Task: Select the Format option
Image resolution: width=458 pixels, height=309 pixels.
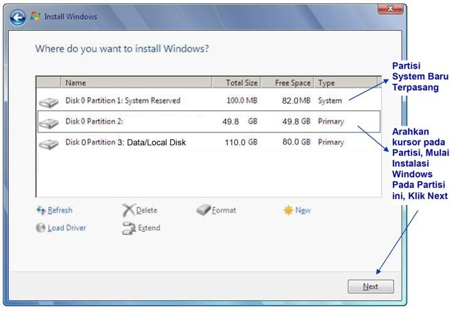Action: (x=224, y=210)
